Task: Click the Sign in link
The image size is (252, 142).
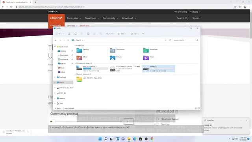Action: click(x=196, y=18)
